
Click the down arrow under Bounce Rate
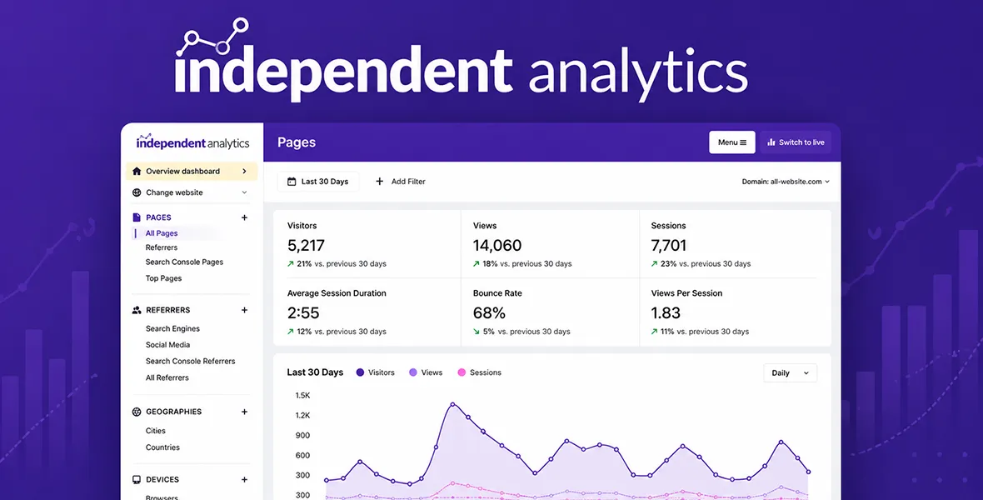[477, 332]
